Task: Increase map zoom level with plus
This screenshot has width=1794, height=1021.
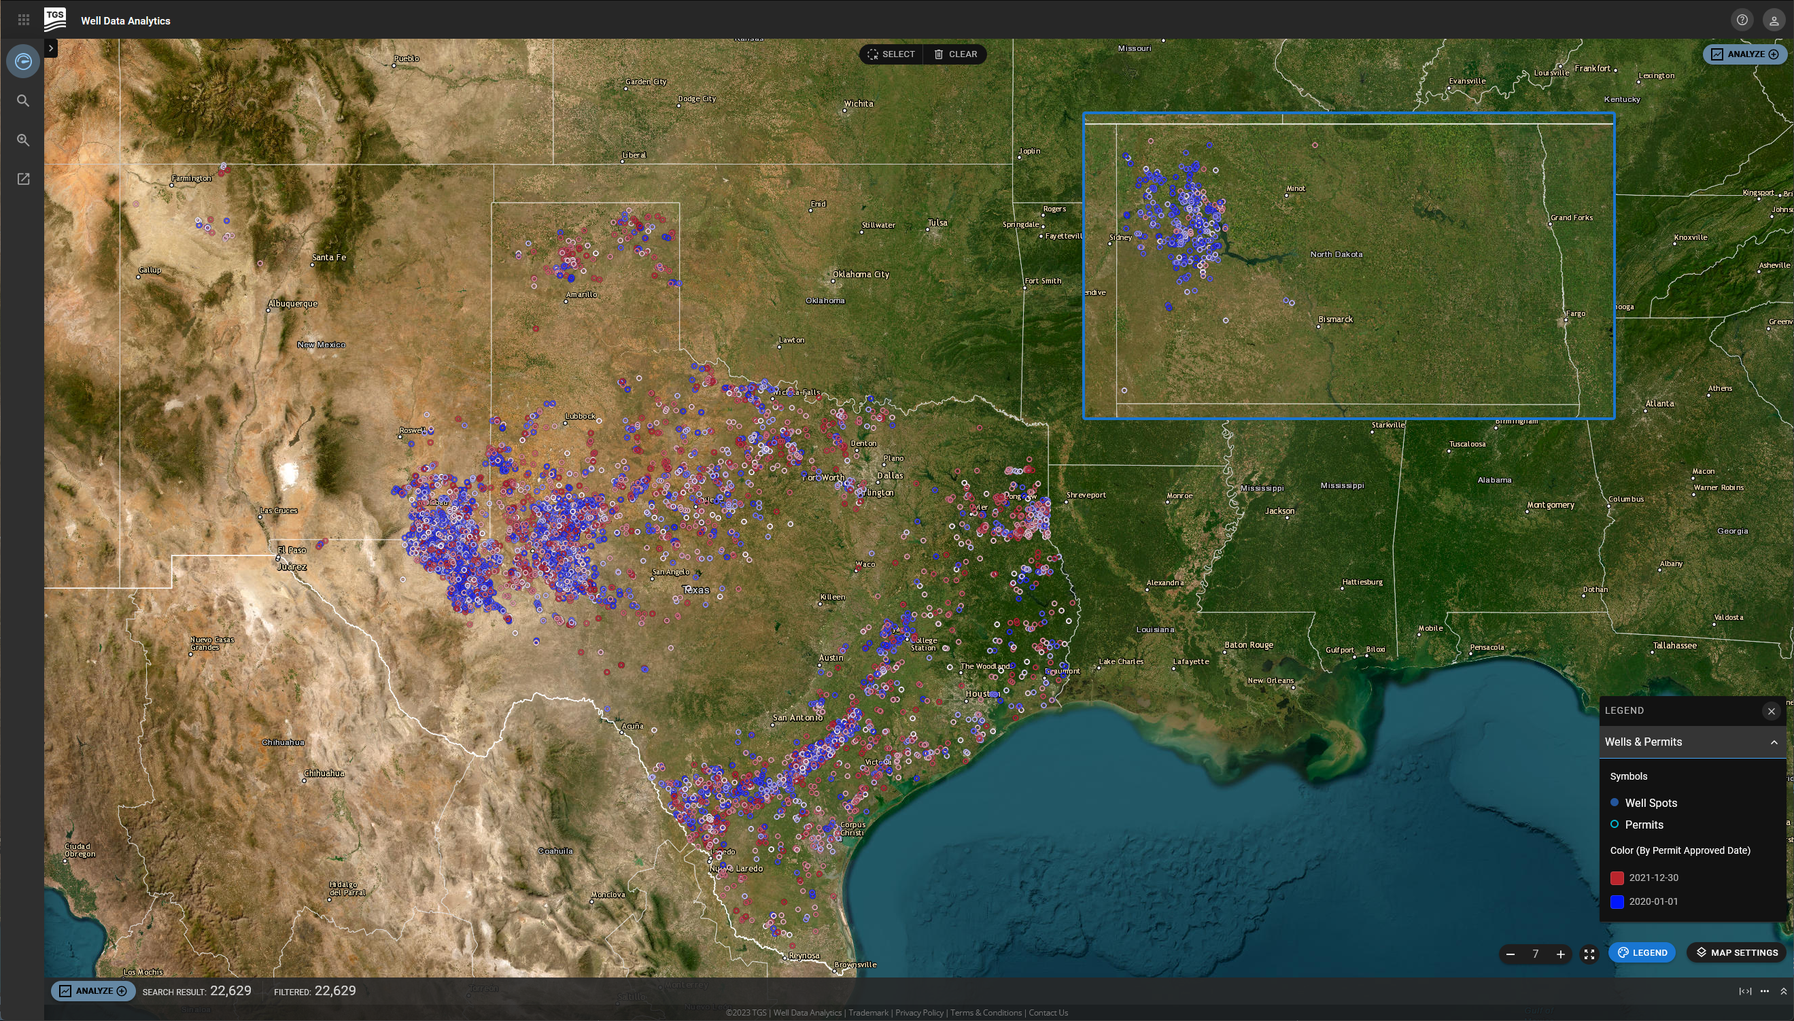Action: click(1560, 954)
